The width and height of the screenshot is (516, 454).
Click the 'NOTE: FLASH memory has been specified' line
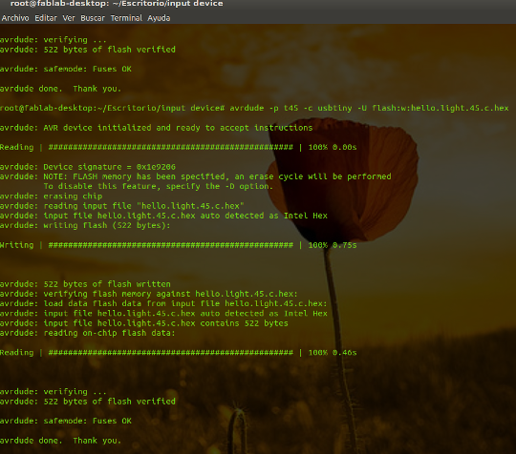tap(196, 176)
